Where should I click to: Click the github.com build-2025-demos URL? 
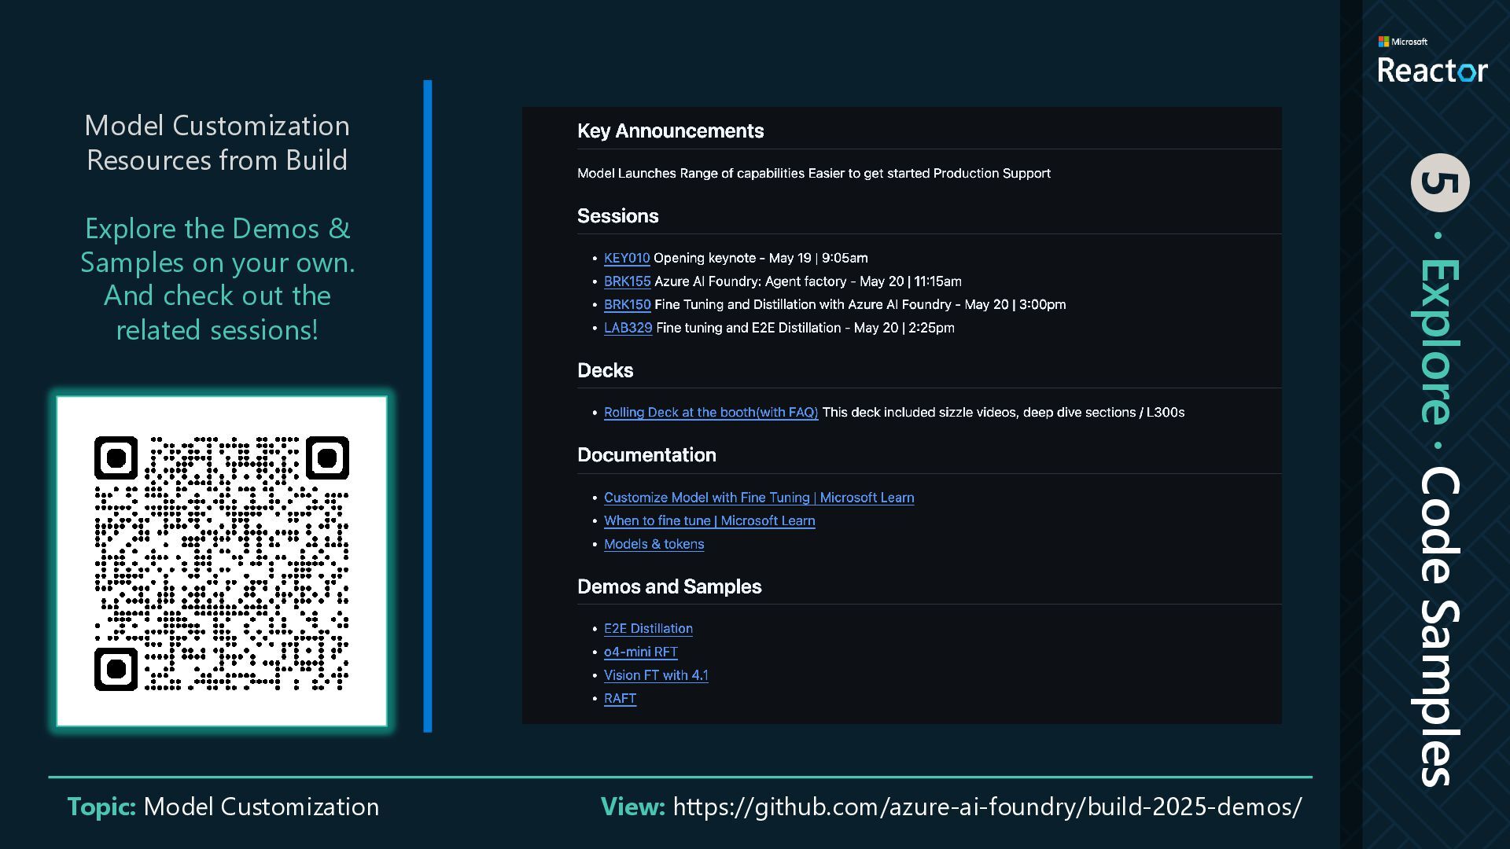pos(987,807)
